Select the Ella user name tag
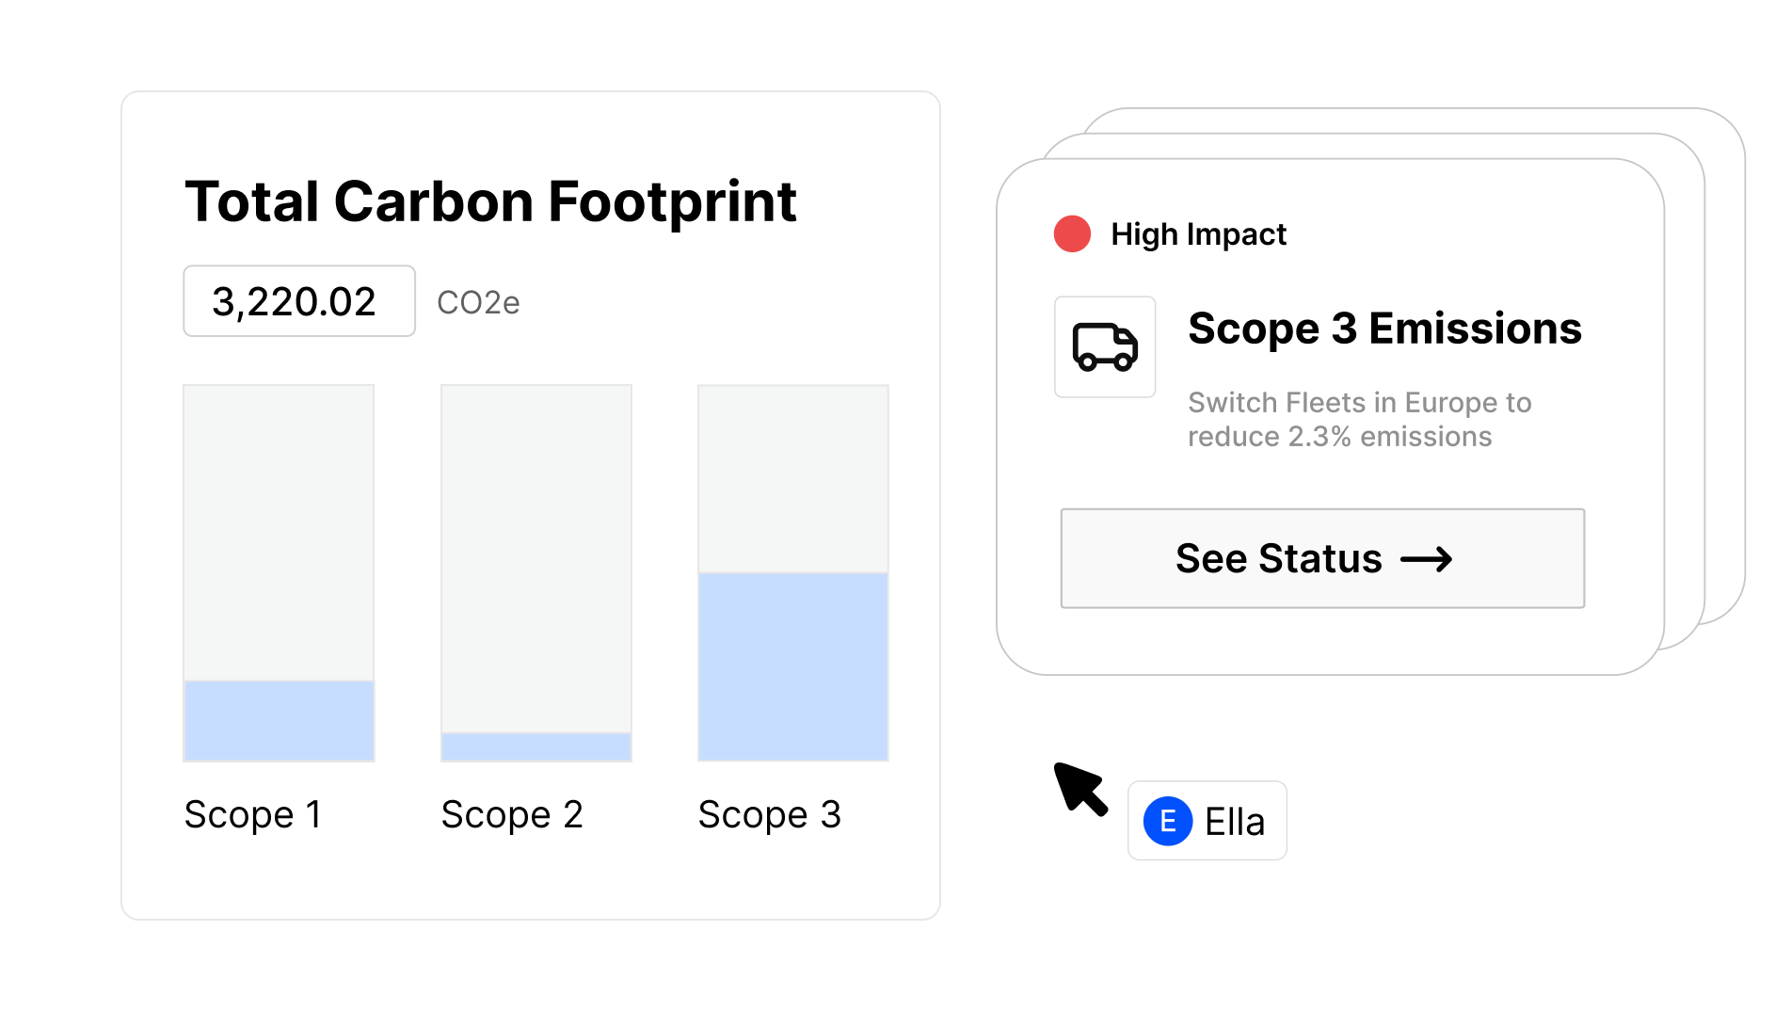 click(x=1207, y=821)
